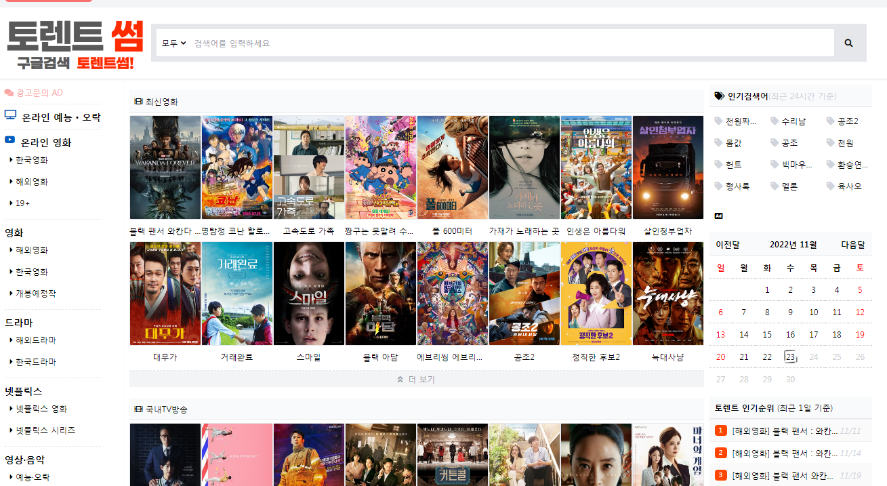Click the 블랙 아담 movie title
Viewport: 887px width, 486px height.
(381, 357)
